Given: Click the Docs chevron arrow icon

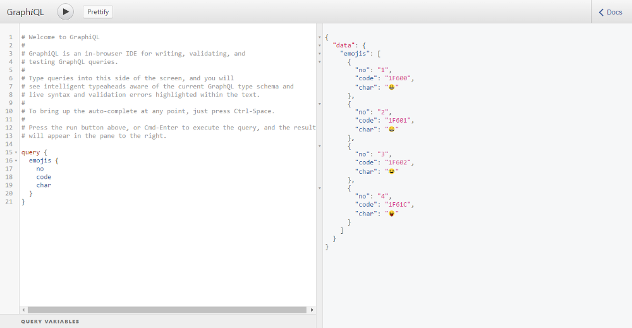Looking at the screenshot, I should tap(601, 12).
